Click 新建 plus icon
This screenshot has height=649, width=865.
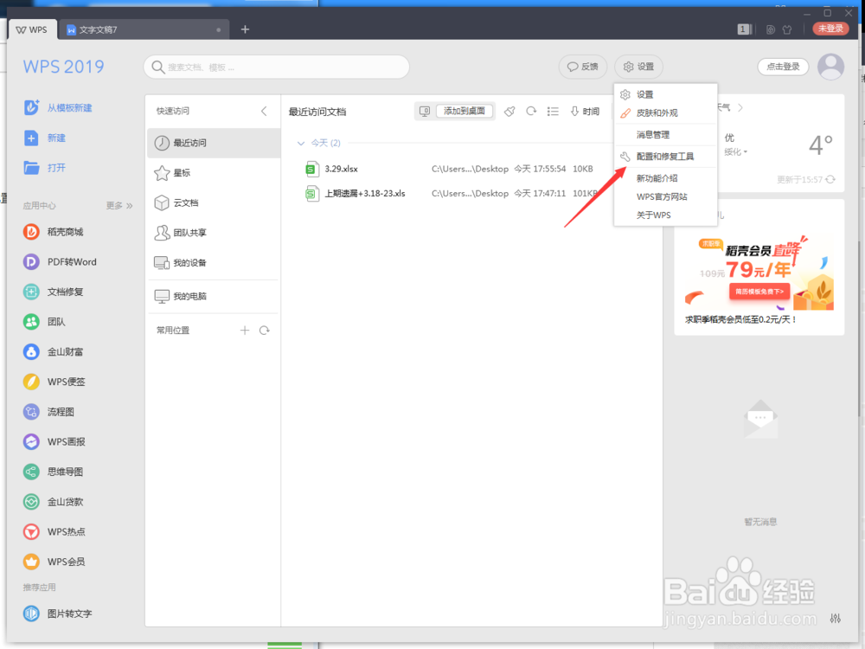tap(31, 138)
